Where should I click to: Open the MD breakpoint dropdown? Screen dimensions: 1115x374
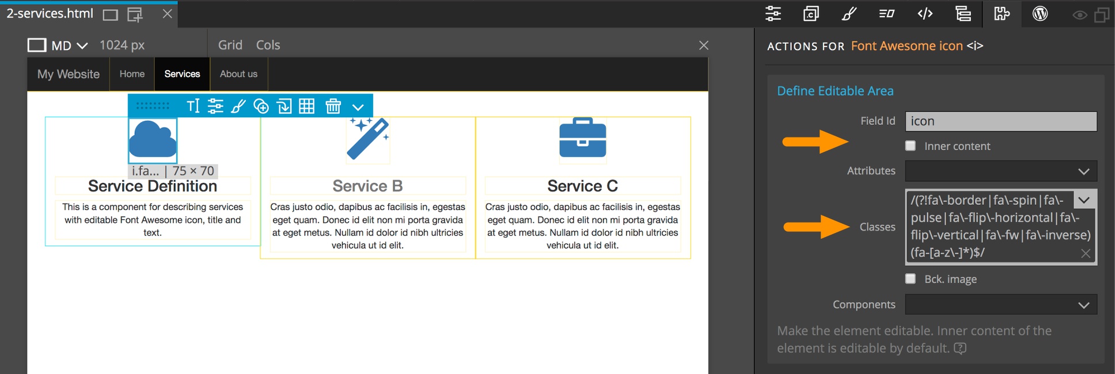[70, 45]
